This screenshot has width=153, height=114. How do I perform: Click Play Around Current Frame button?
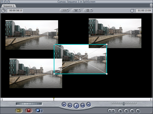pos(83,105)
